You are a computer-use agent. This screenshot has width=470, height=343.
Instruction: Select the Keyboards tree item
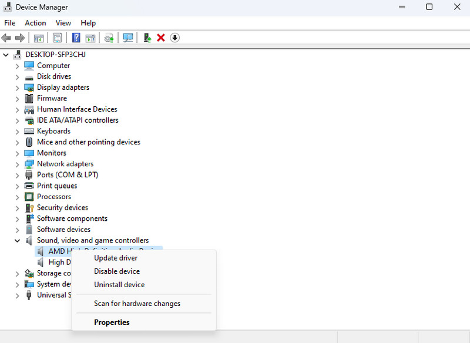coord(53,132)
